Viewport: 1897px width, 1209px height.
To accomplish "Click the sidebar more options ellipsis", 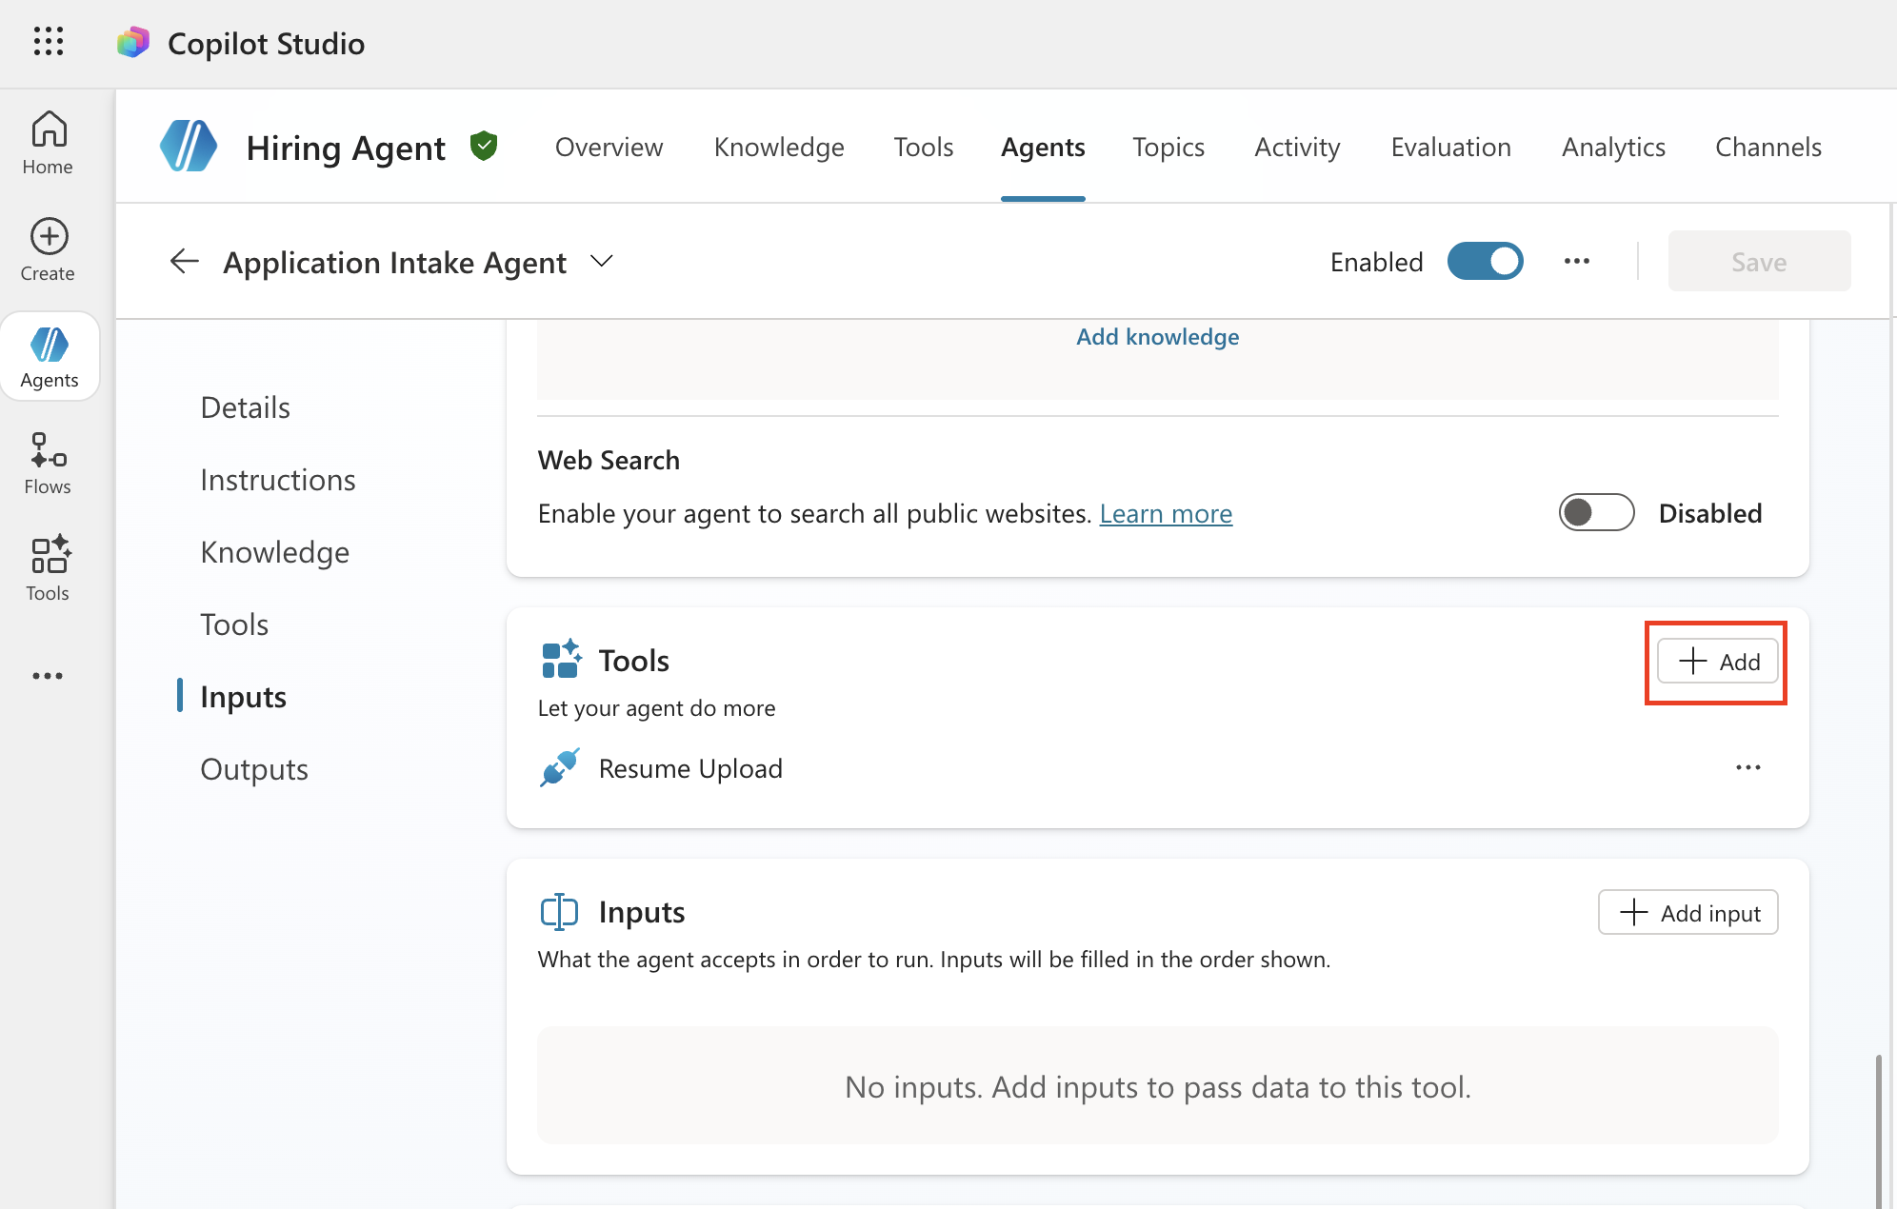I will pyautogui.click(x=48, y=676).
